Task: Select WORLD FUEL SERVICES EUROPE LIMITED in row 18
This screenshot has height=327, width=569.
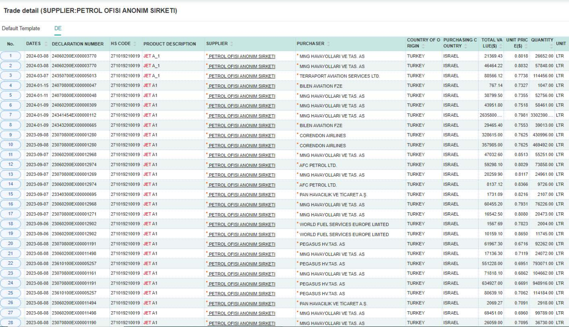Action: click(344, 224)
